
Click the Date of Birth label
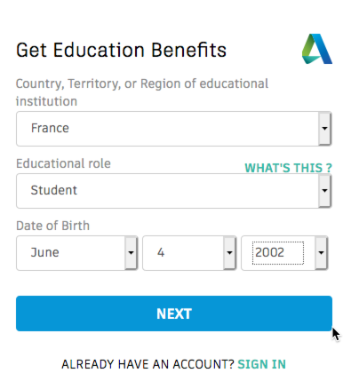point(52,226)
